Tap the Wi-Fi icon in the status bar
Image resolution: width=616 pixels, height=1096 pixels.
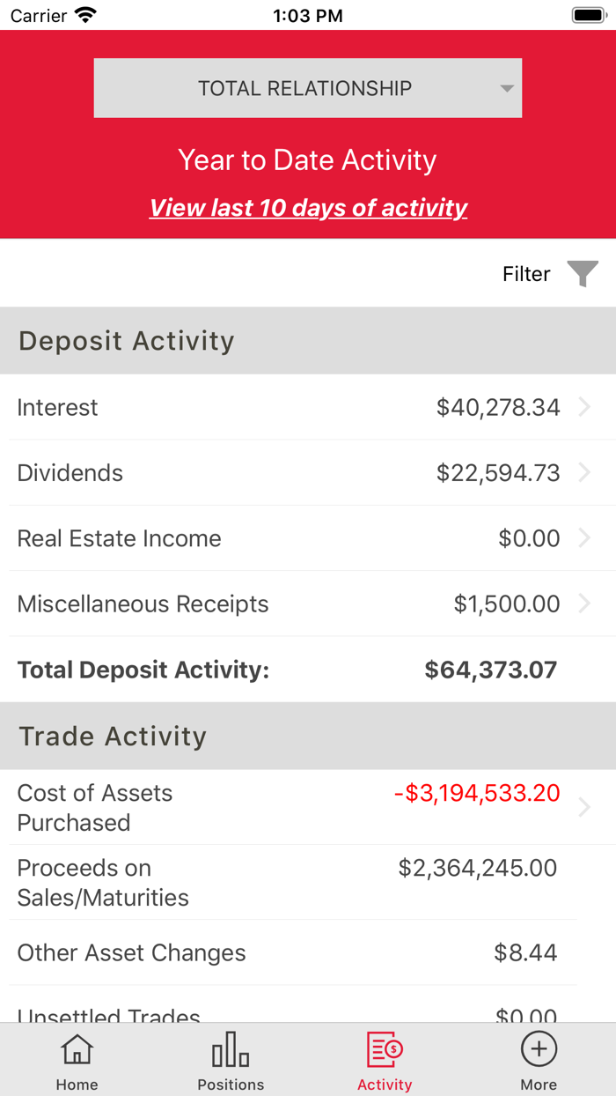pyautogui.click(x=84, y=14)
